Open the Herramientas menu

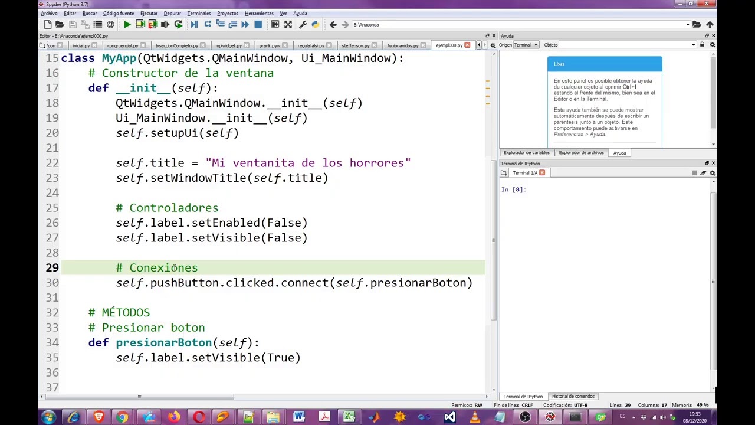coord(259,13)
